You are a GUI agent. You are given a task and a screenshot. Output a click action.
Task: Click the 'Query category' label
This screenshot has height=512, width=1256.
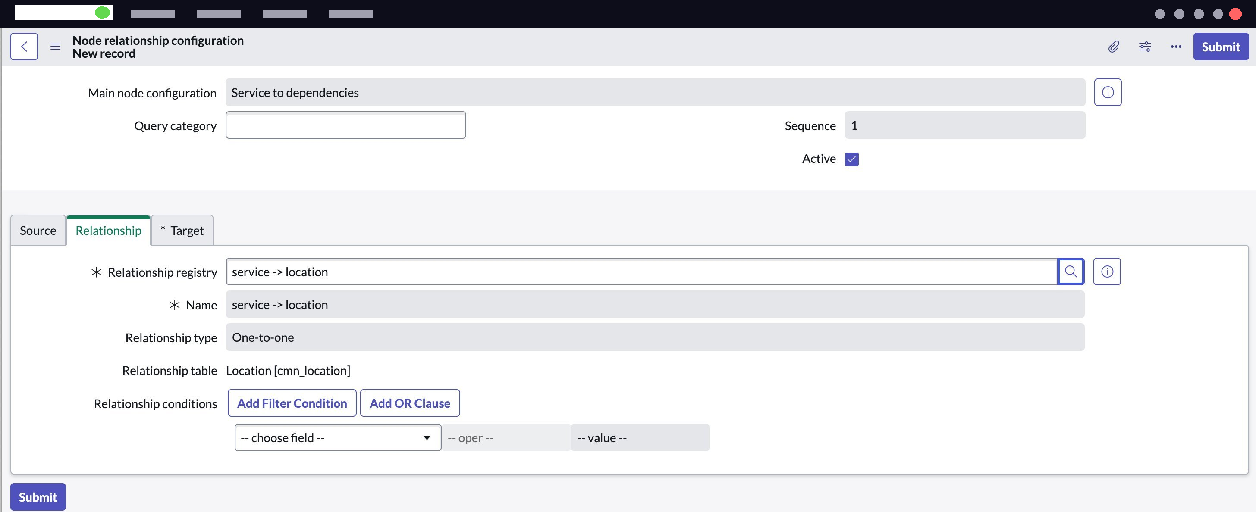tap(176, 126)
